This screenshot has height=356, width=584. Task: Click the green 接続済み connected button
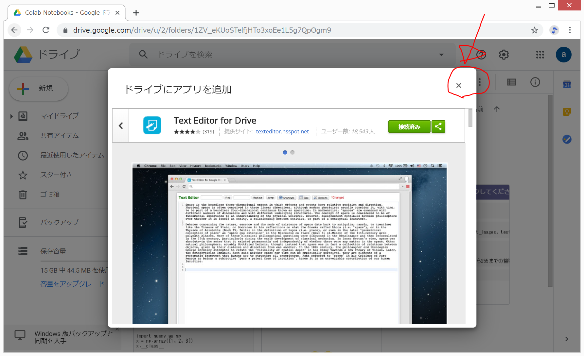point(409,127)
